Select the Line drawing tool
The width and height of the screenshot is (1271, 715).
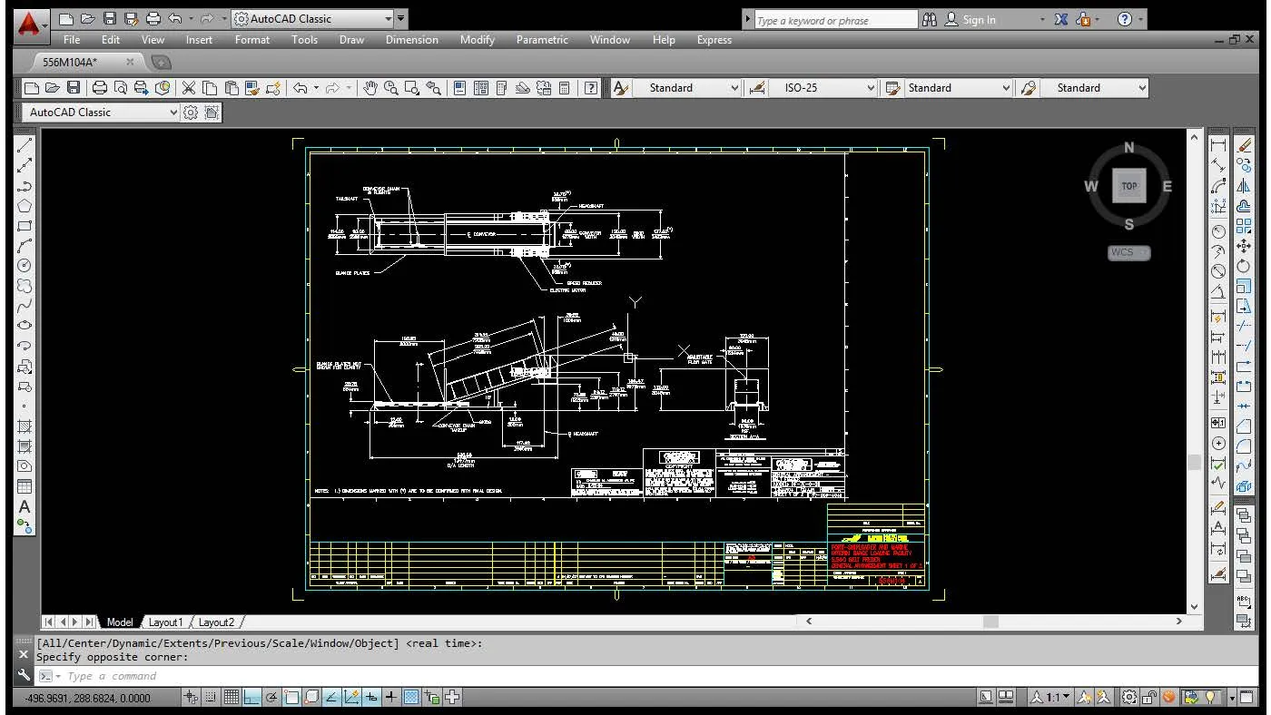pos(25,146)
